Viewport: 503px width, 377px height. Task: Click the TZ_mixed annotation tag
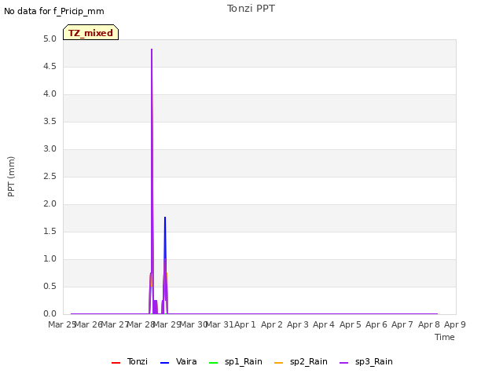[91, 32]
